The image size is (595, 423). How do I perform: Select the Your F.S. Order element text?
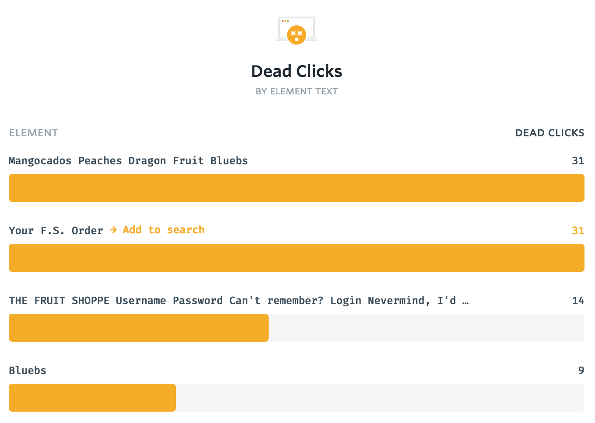56,230
